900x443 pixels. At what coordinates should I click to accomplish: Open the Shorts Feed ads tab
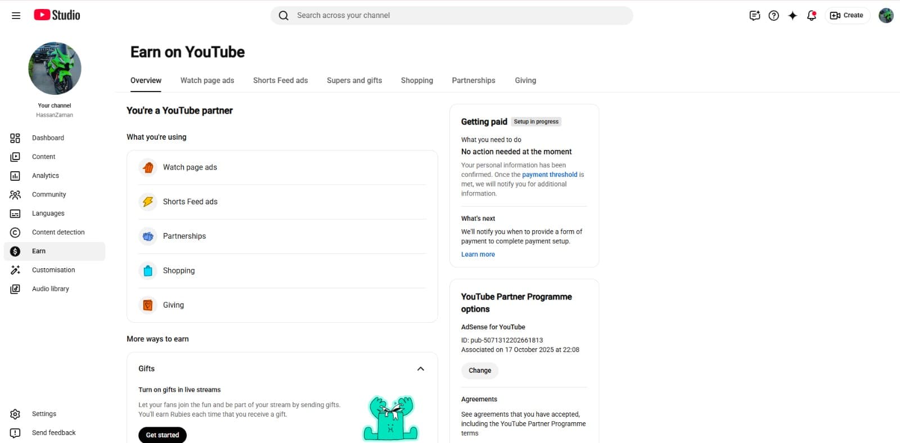pyautogui.click(x=281, y=80)
